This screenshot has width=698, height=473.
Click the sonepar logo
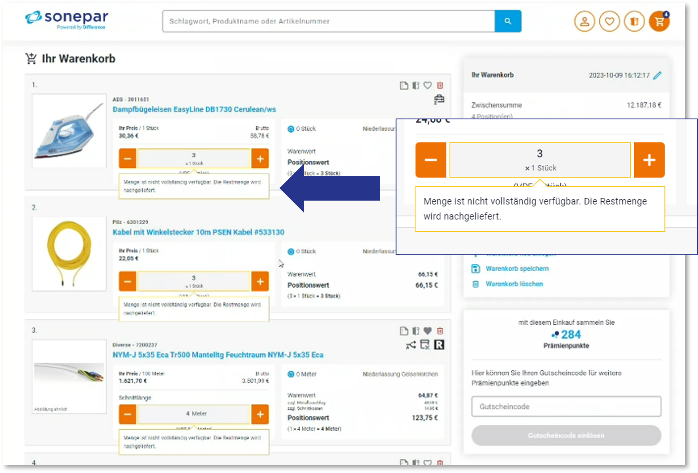tap(67, 20)
